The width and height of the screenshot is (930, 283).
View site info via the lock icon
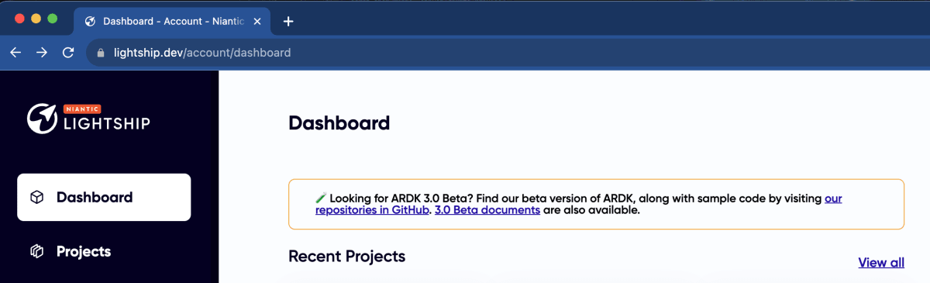click(x=99, y=53)
